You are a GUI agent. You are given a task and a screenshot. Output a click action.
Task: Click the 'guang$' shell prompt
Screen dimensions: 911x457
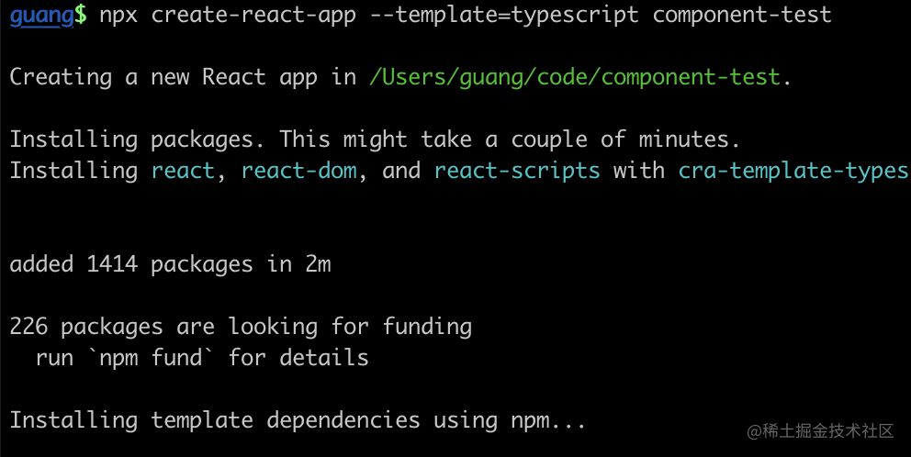click(49, 15)
